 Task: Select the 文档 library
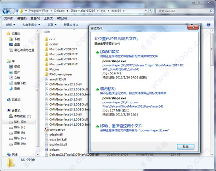click(15, 77)
